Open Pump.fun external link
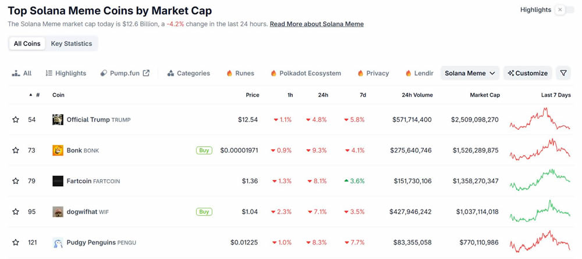 pos(125,73)
